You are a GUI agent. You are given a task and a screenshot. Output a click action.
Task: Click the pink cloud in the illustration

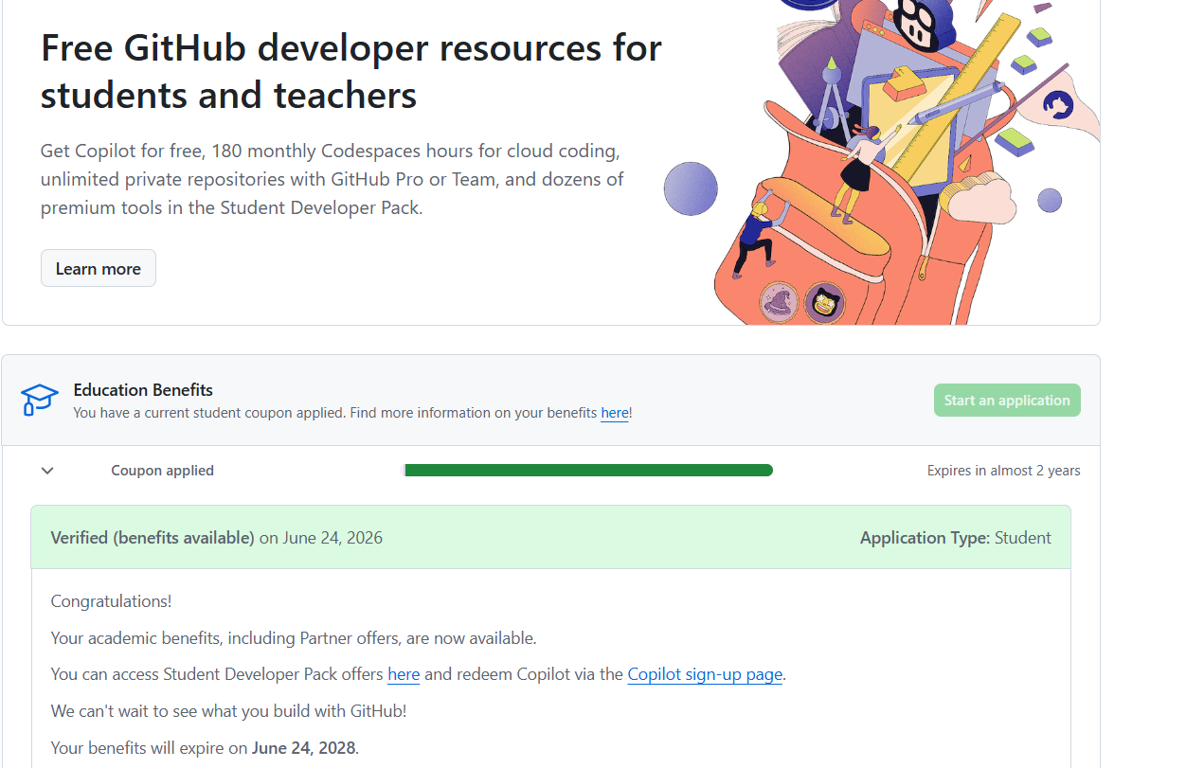click(x=980, y=199)
